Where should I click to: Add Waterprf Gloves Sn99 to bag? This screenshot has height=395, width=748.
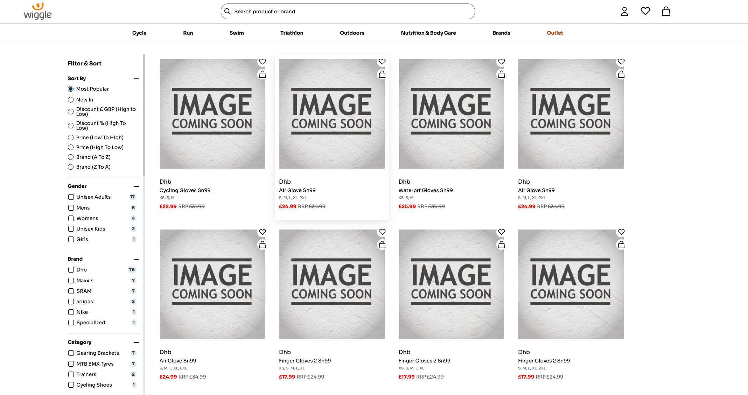coord(502,74)
